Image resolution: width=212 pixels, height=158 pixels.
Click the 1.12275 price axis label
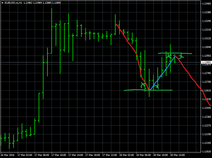pos(206,126)
